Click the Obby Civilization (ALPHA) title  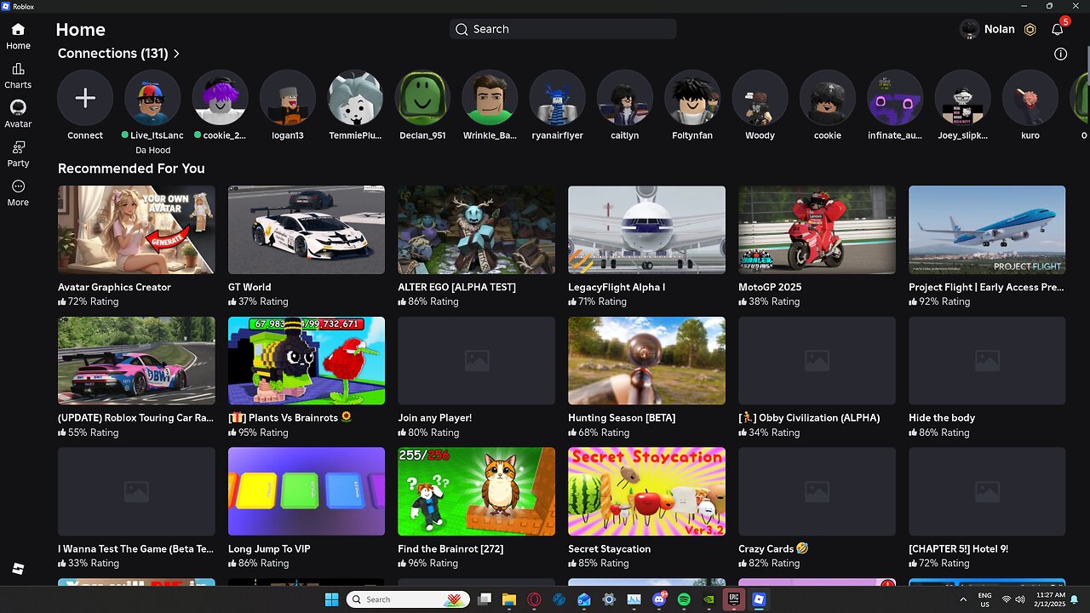(809, 418)
